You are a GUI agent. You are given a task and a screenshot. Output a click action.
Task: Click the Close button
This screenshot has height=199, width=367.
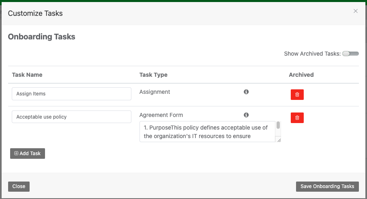point(19,186)
